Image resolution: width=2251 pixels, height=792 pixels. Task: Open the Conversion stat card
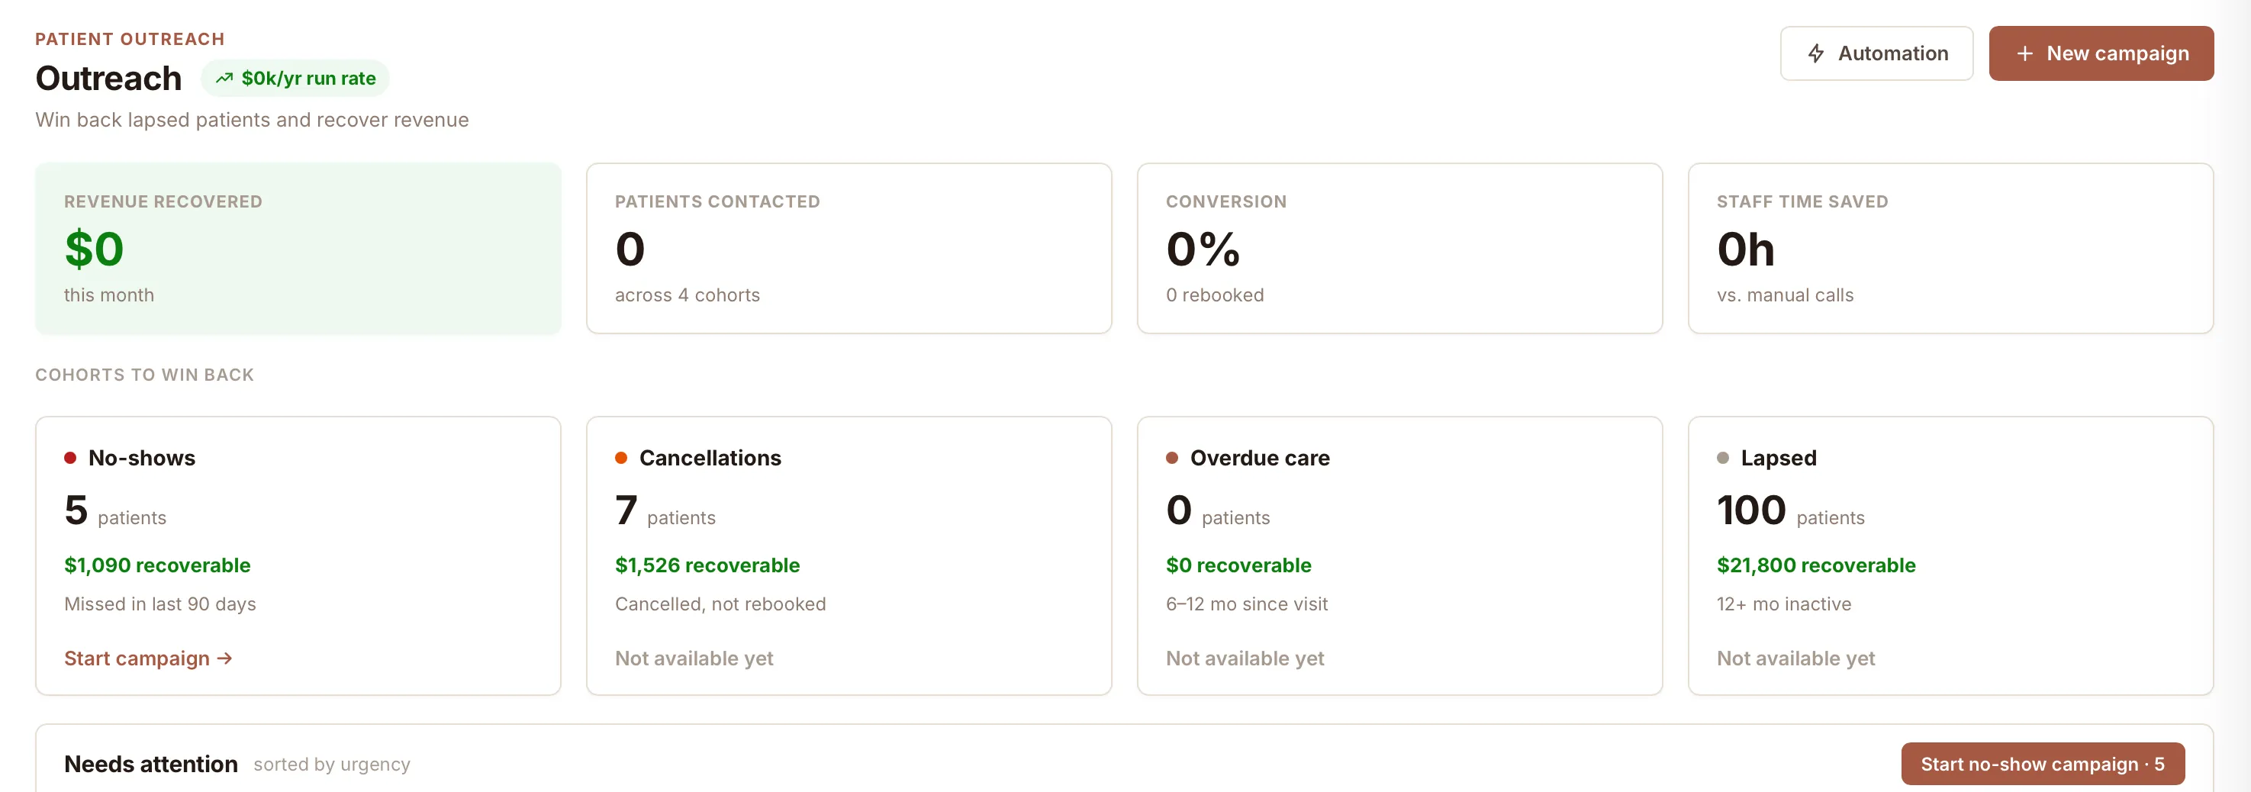coord(1399,248)
